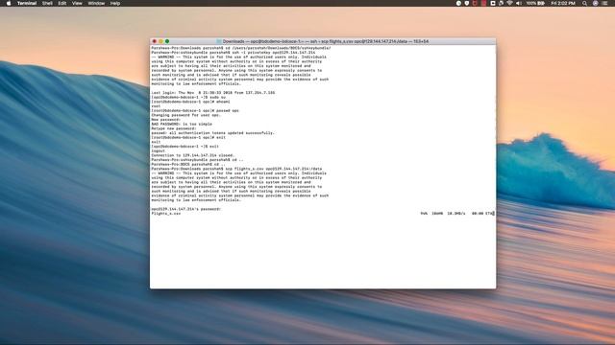
Task: Open the volume control in menu bar
Action: pyautogui.click(x=519, y=3)
